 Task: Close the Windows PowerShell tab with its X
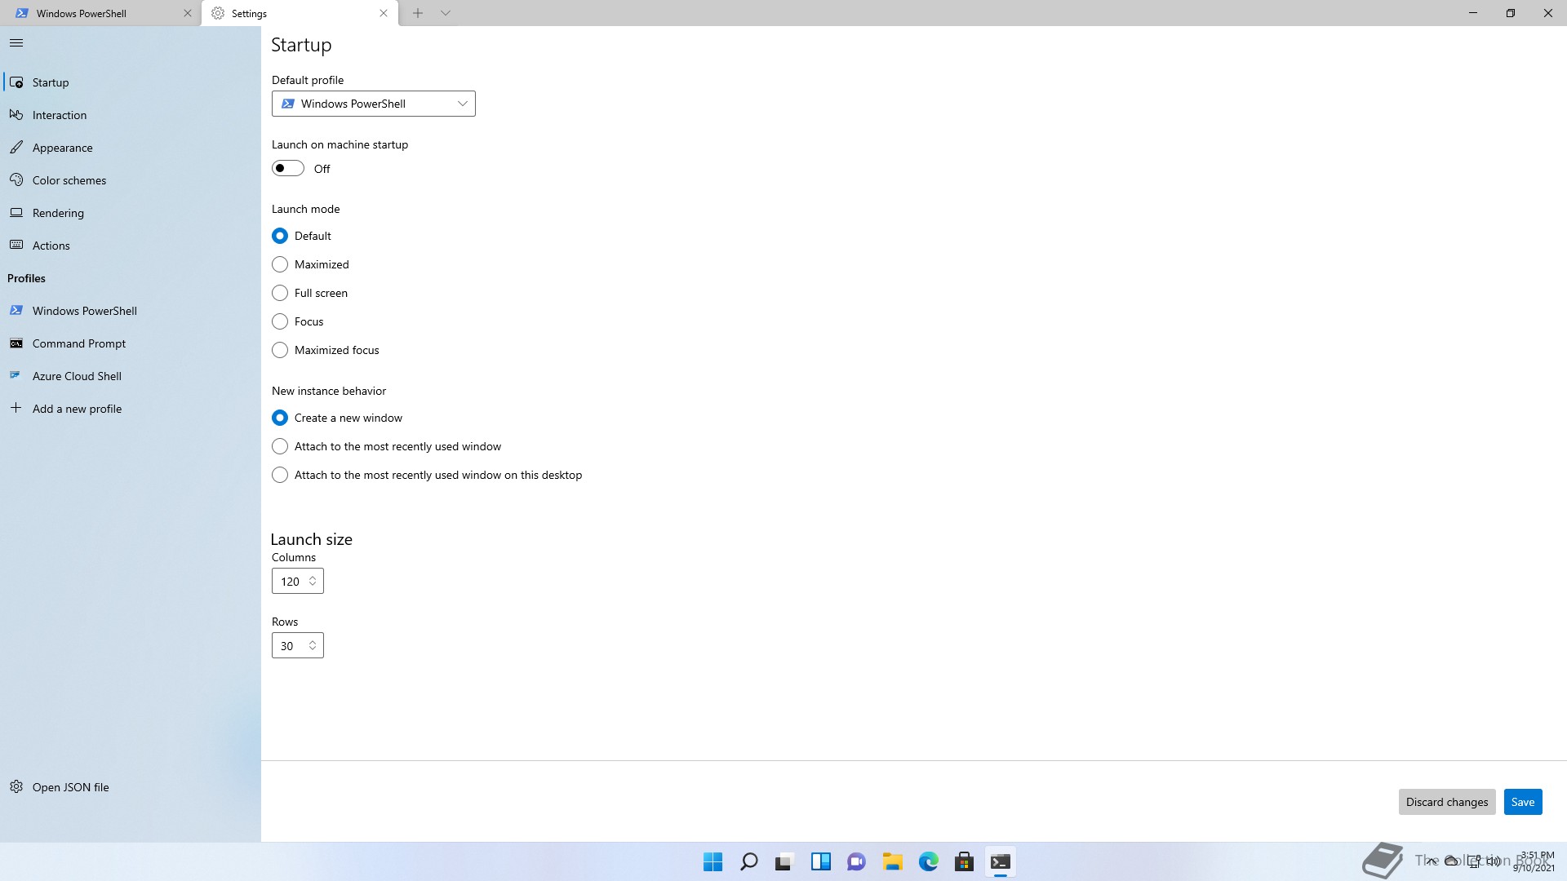188,13
